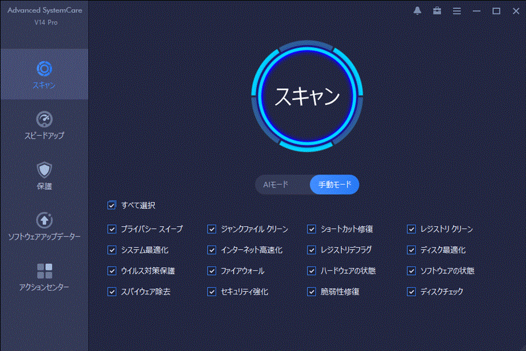Click the notification bell icon

tap(417, 11)
